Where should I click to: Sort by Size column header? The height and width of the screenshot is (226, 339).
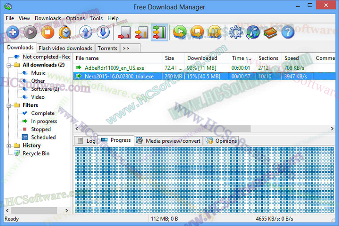pos(173,58)
